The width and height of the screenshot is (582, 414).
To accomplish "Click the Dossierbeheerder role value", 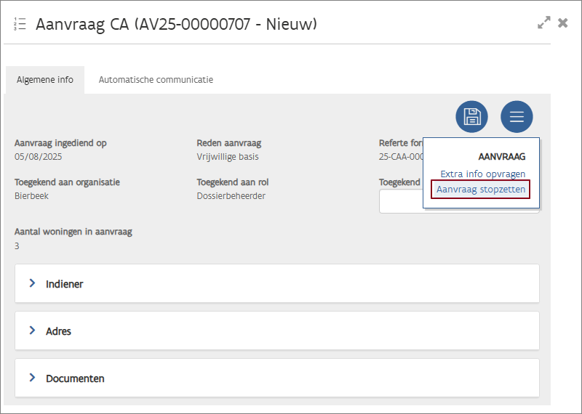I will tap(231, 196).
